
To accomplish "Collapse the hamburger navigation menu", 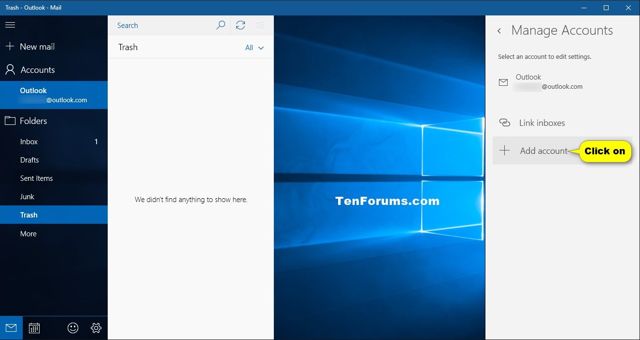I will pyautogui.click(x=10, y=25).
